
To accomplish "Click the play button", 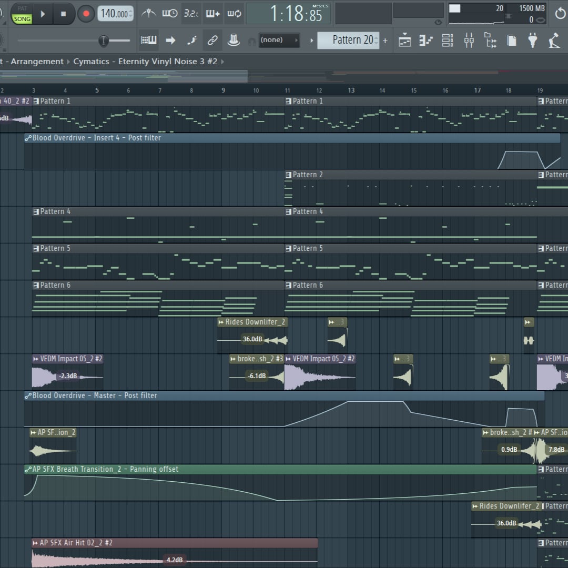I will [43, 14].
